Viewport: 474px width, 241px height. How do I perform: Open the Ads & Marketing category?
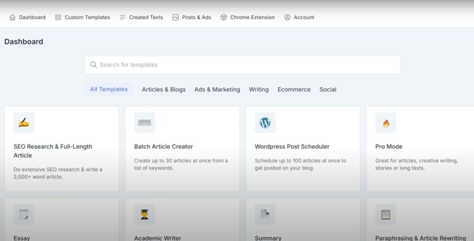218,89
